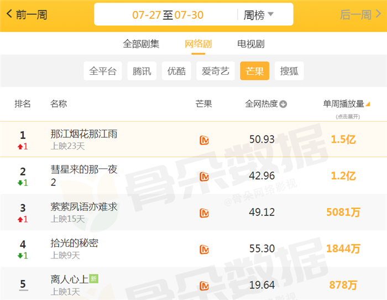
Task: Go to previous week with 前一周
Action: [x=27, y=14]
